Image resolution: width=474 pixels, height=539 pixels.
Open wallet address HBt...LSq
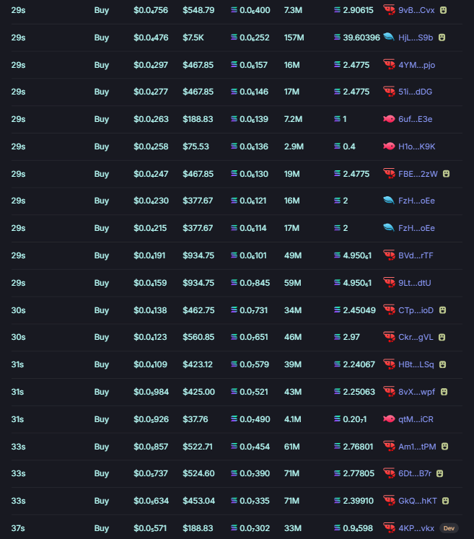[416, 364]
